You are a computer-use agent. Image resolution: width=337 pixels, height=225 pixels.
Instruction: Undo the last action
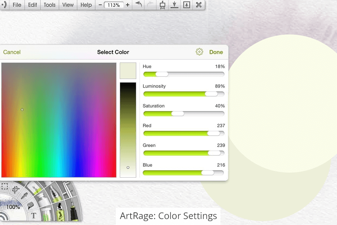(x=139, y=5)
